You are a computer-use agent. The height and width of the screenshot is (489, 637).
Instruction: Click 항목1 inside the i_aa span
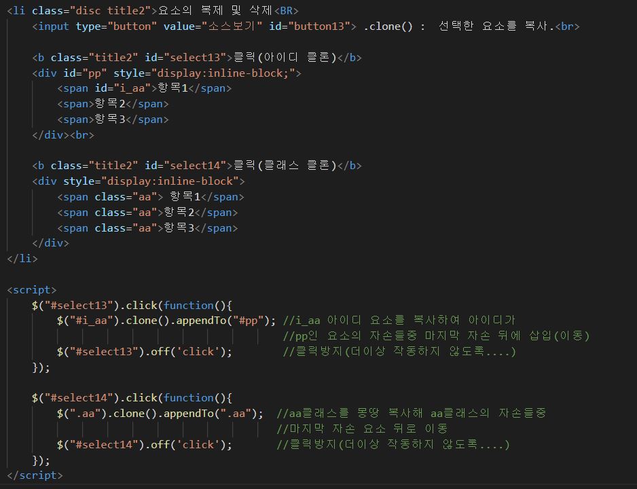172,88
